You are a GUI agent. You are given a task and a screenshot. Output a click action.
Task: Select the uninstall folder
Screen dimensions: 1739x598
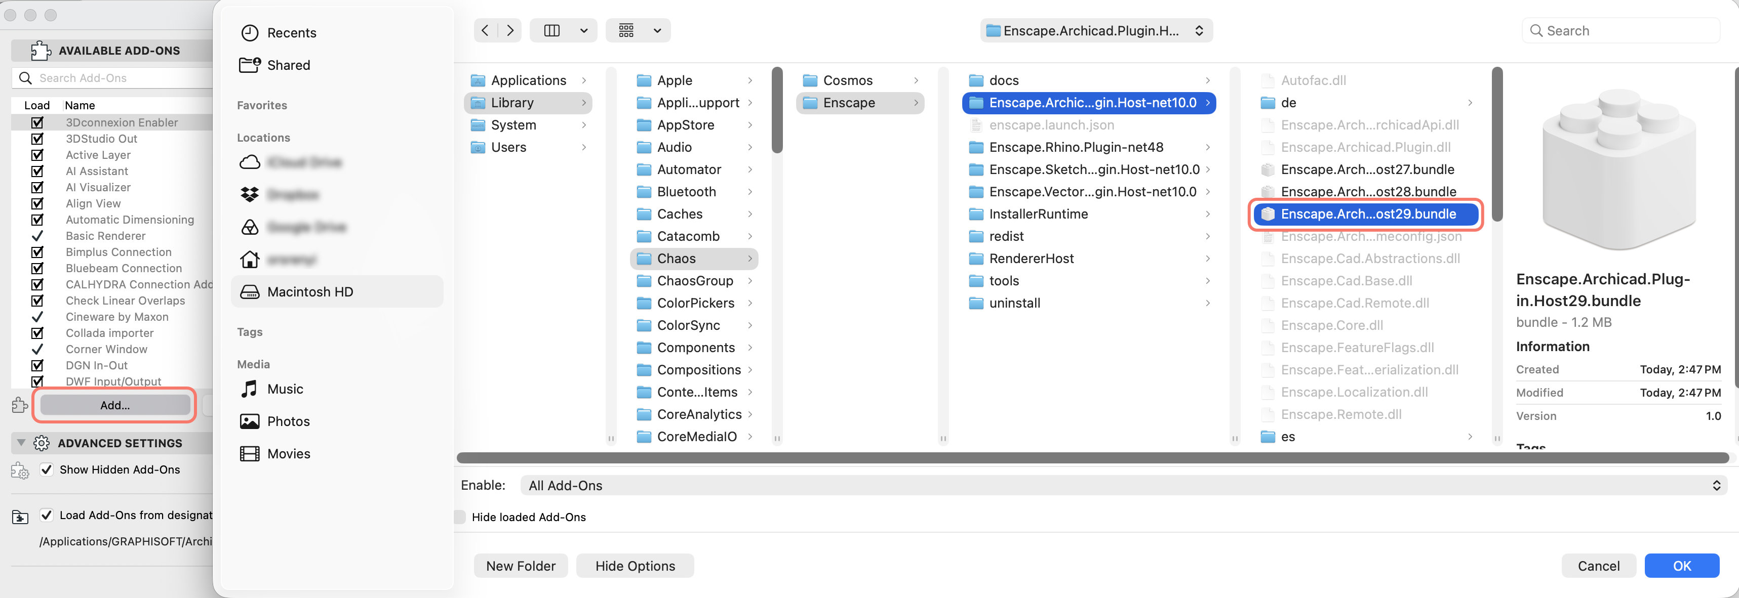click(1089, 303)
